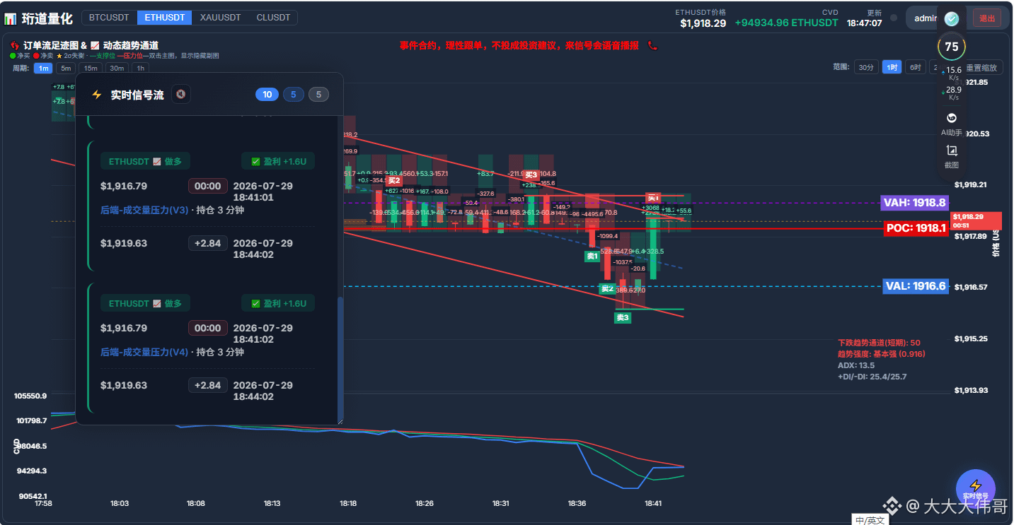1014x525 pixels.
Task: Click the 珩道量化 logo chart icon
Action: [10, 18]
